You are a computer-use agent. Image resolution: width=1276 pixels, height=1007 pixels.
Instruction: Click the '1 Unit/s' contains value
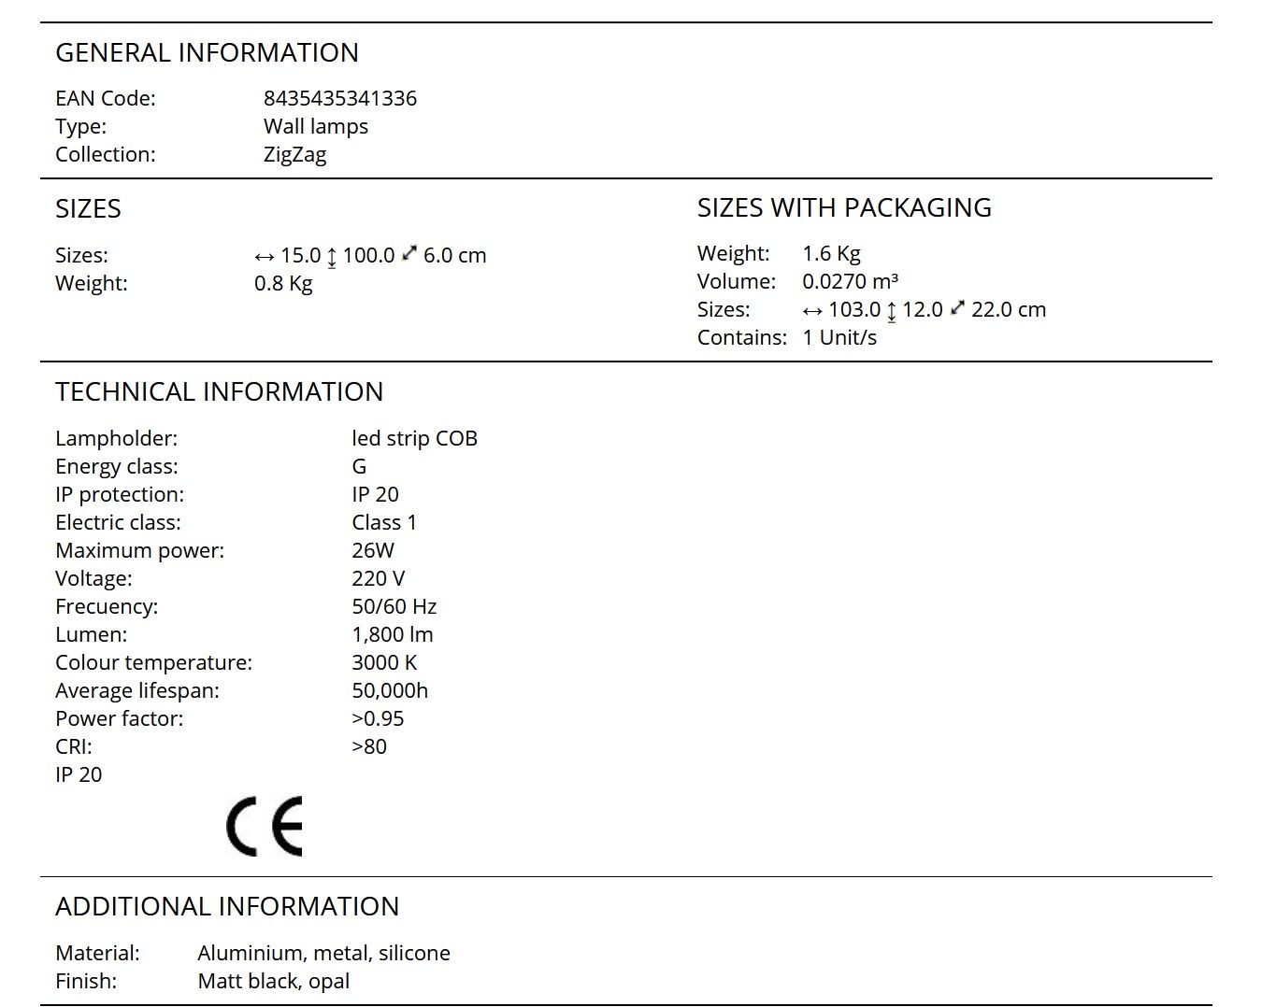point(839,337)
